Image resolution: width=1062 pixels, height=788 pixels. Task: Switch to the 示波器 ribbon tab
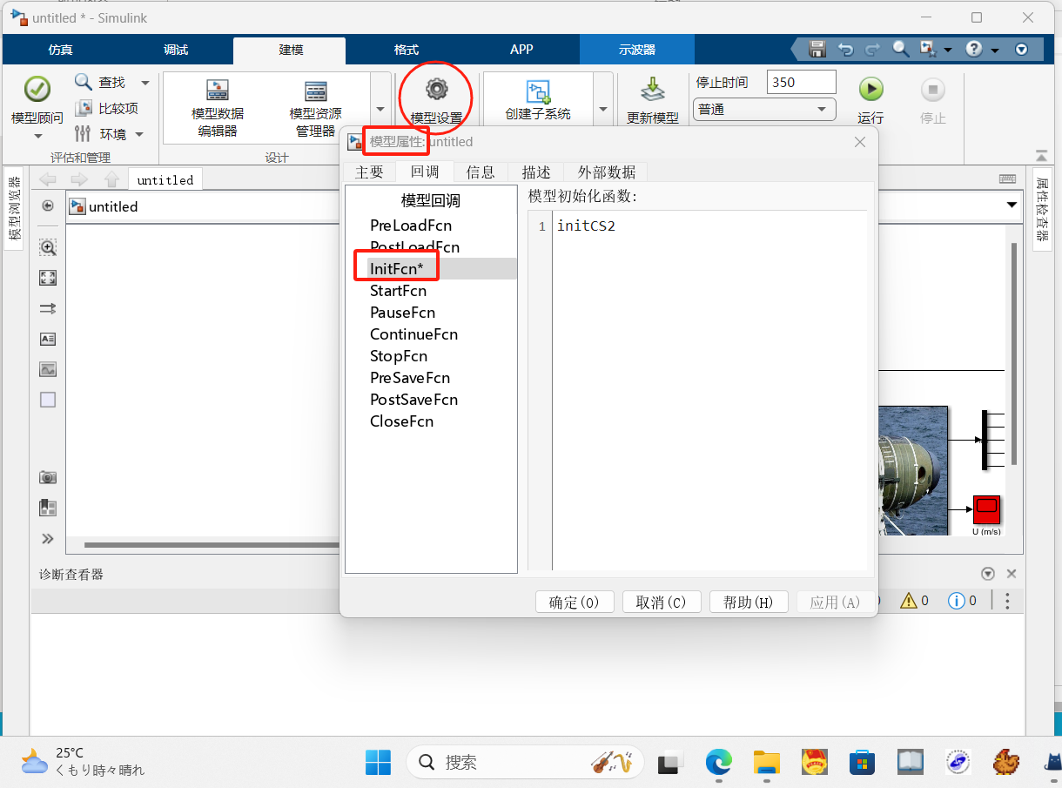(x=637, y=50)
